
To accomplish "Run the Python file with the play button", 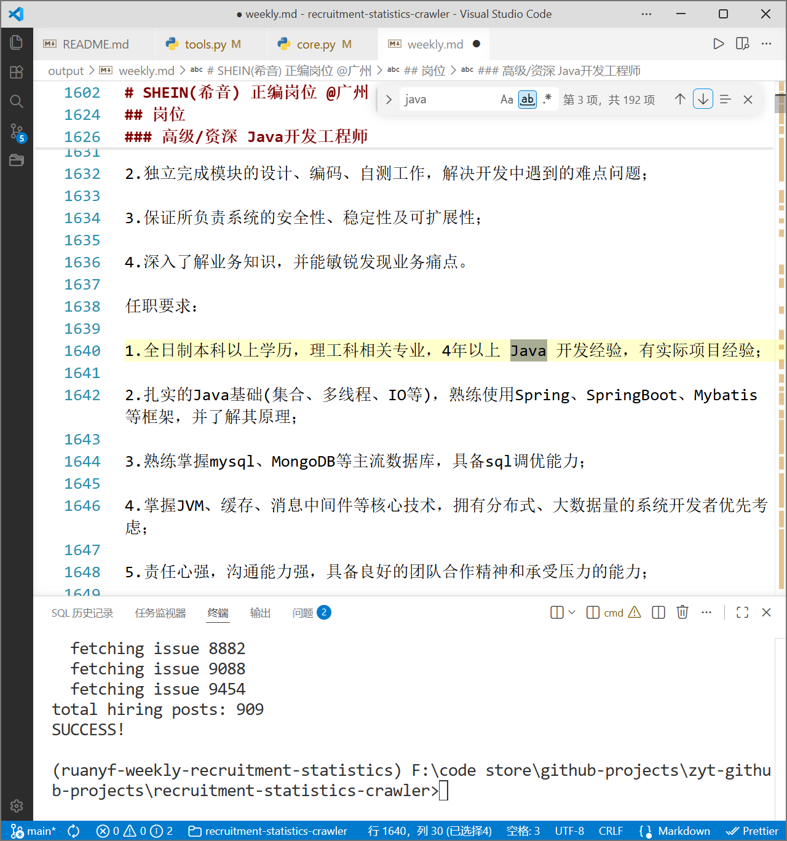I will pos(718,44).
